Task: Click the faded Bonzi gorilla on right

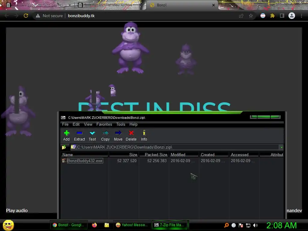Action: pos(186,59)
